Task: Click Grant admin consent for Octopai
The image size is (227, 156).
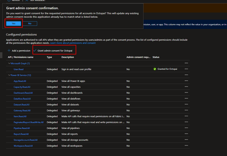Action: [x=55, y=51]
